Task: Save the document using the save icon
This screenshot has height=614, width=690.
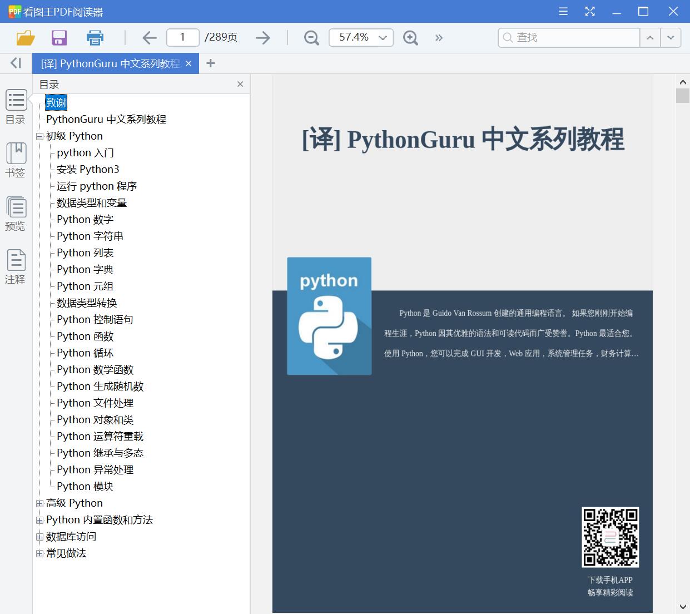Action: pyautogui.click(x=59, y=37)
